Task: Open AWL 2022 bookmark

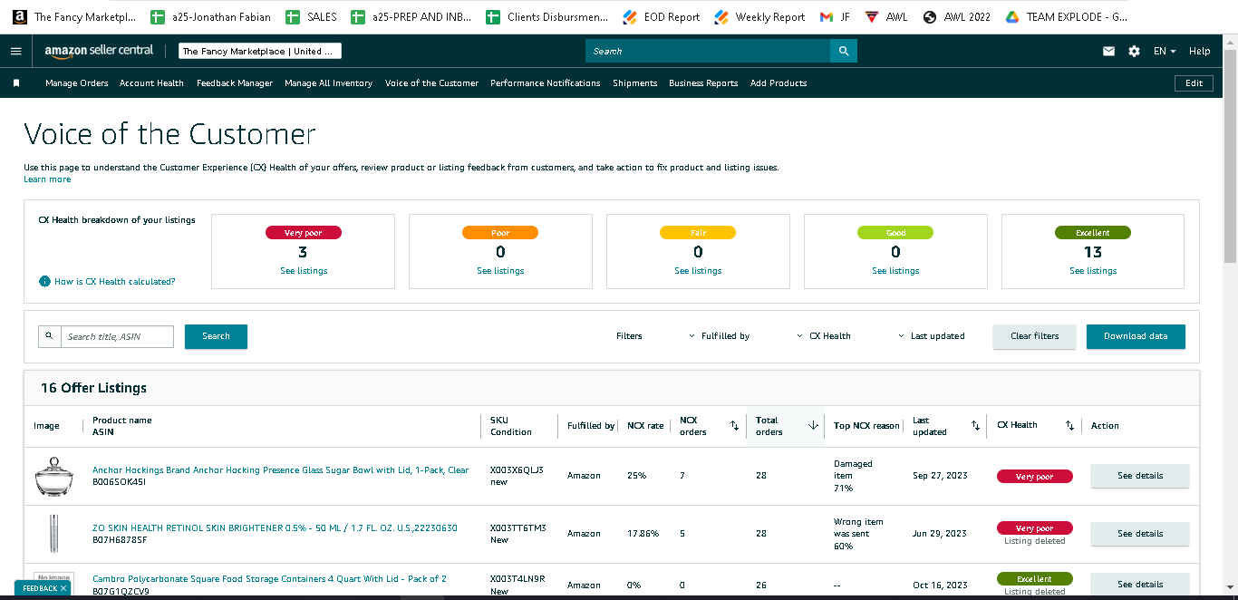Action: 956,16
